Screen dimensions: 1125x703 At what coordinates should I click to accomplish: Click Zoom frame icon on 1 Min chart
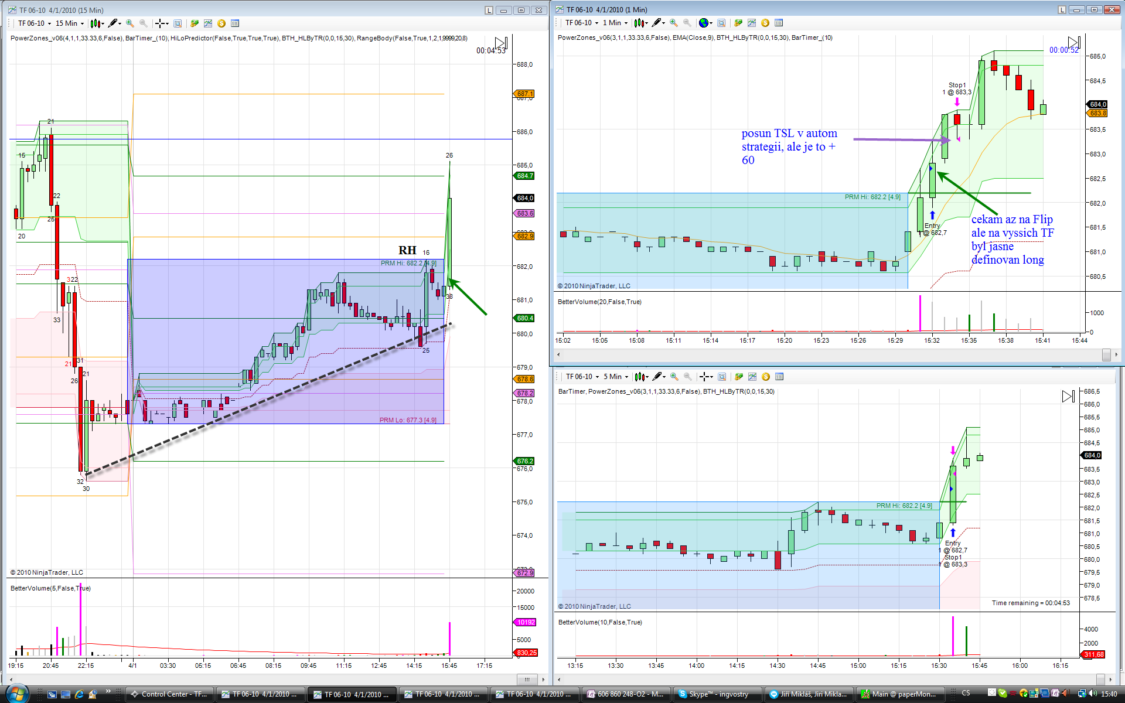tap(721, 23)
